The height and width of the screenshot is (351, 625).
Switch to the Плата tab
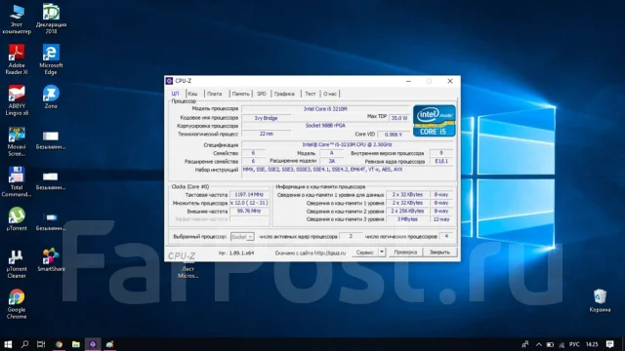[x=215, y=94]
